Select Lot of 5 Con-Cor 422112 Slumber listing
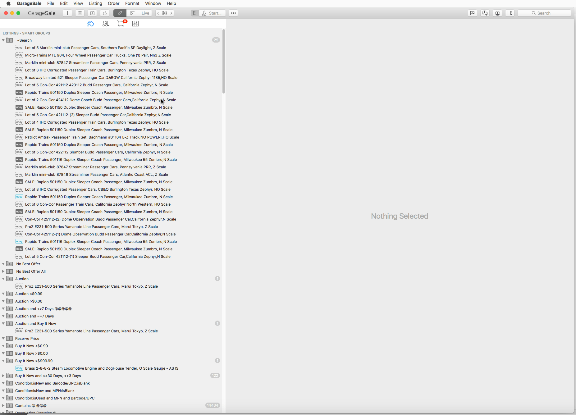The width and height of the screenshot is (576, 415). point(98,152)
